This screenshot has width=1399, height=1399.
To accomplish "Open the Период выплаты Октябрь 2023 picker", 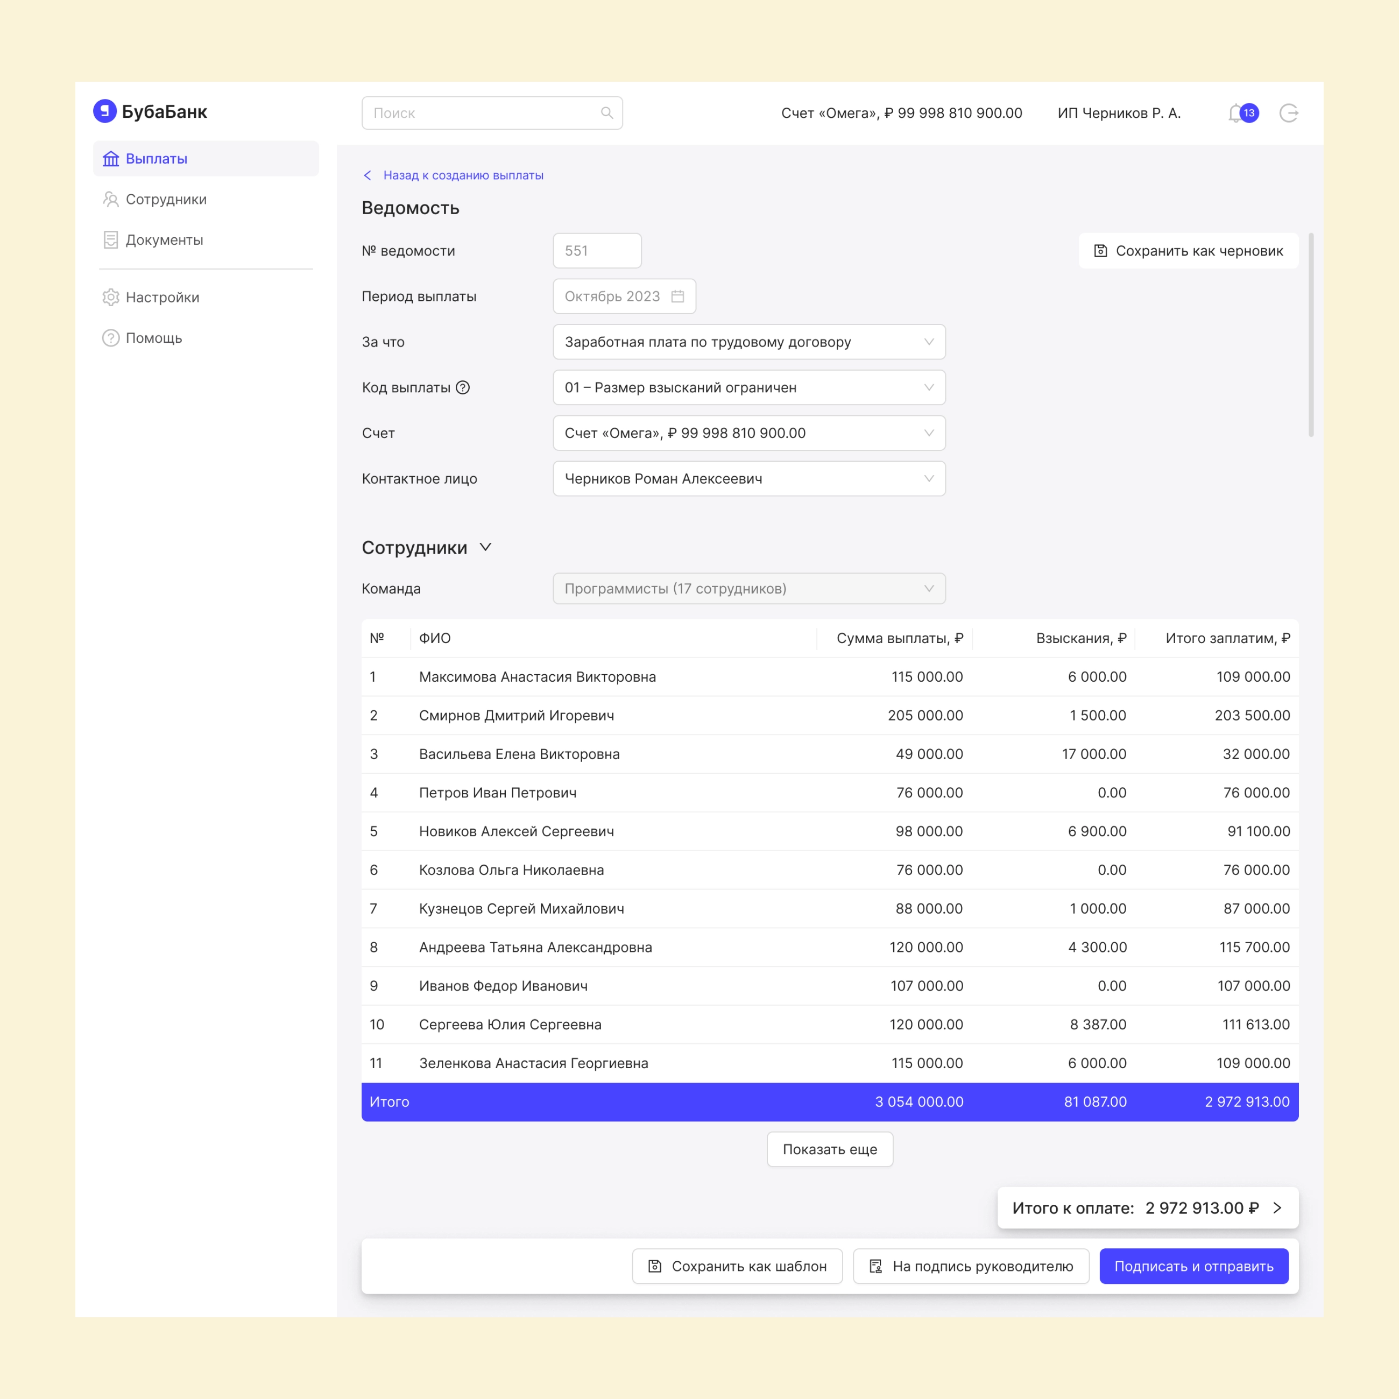I will [624, 296].
